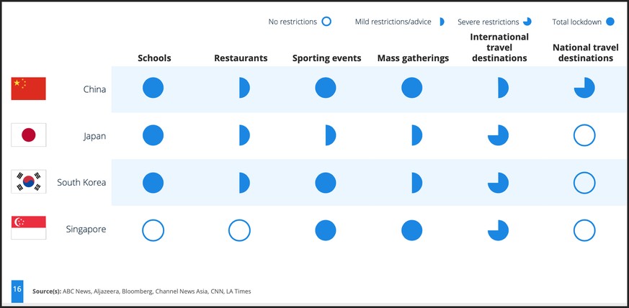Click Singapore's Restaurants empty circle
629x308 pixels.
[239, 230]
